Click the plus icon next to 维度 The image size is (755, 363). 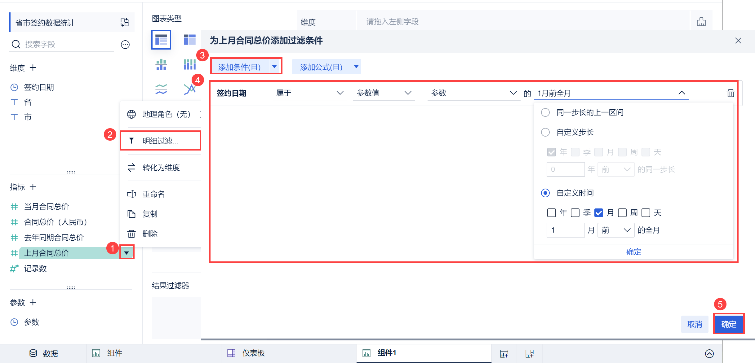coord(33,68)
